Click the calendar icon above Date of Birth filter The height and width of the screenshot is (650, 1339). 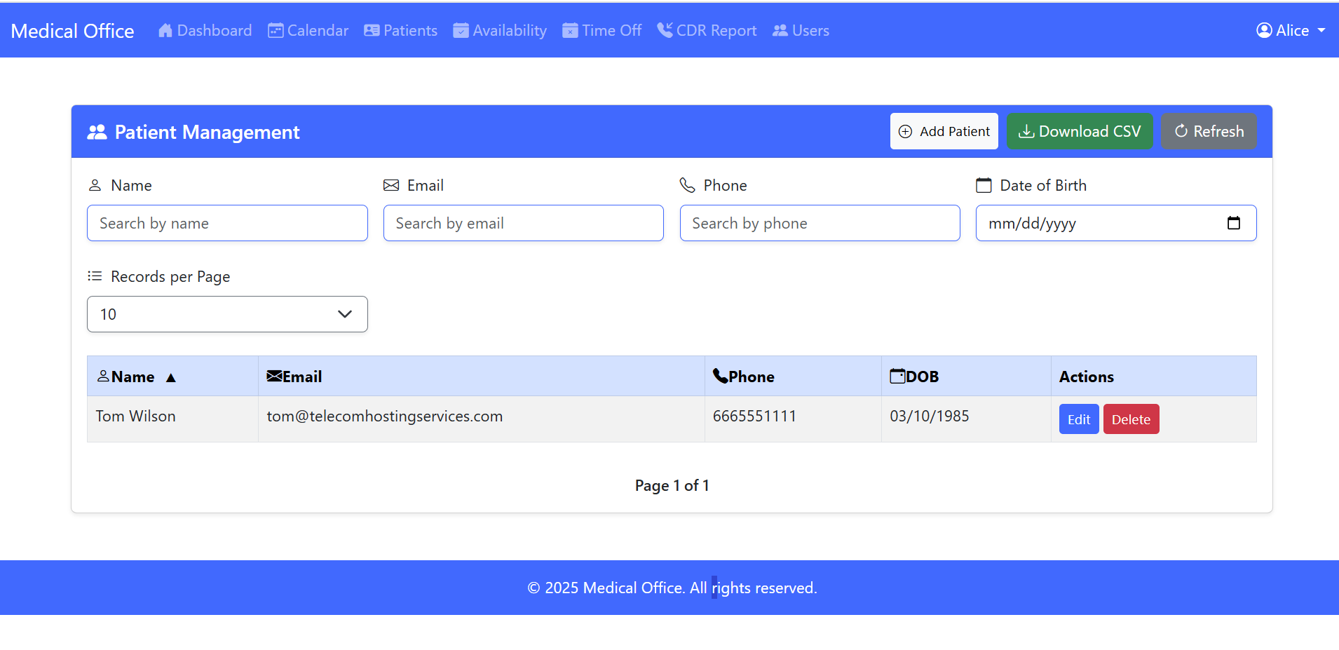click(x=984, y=184)
